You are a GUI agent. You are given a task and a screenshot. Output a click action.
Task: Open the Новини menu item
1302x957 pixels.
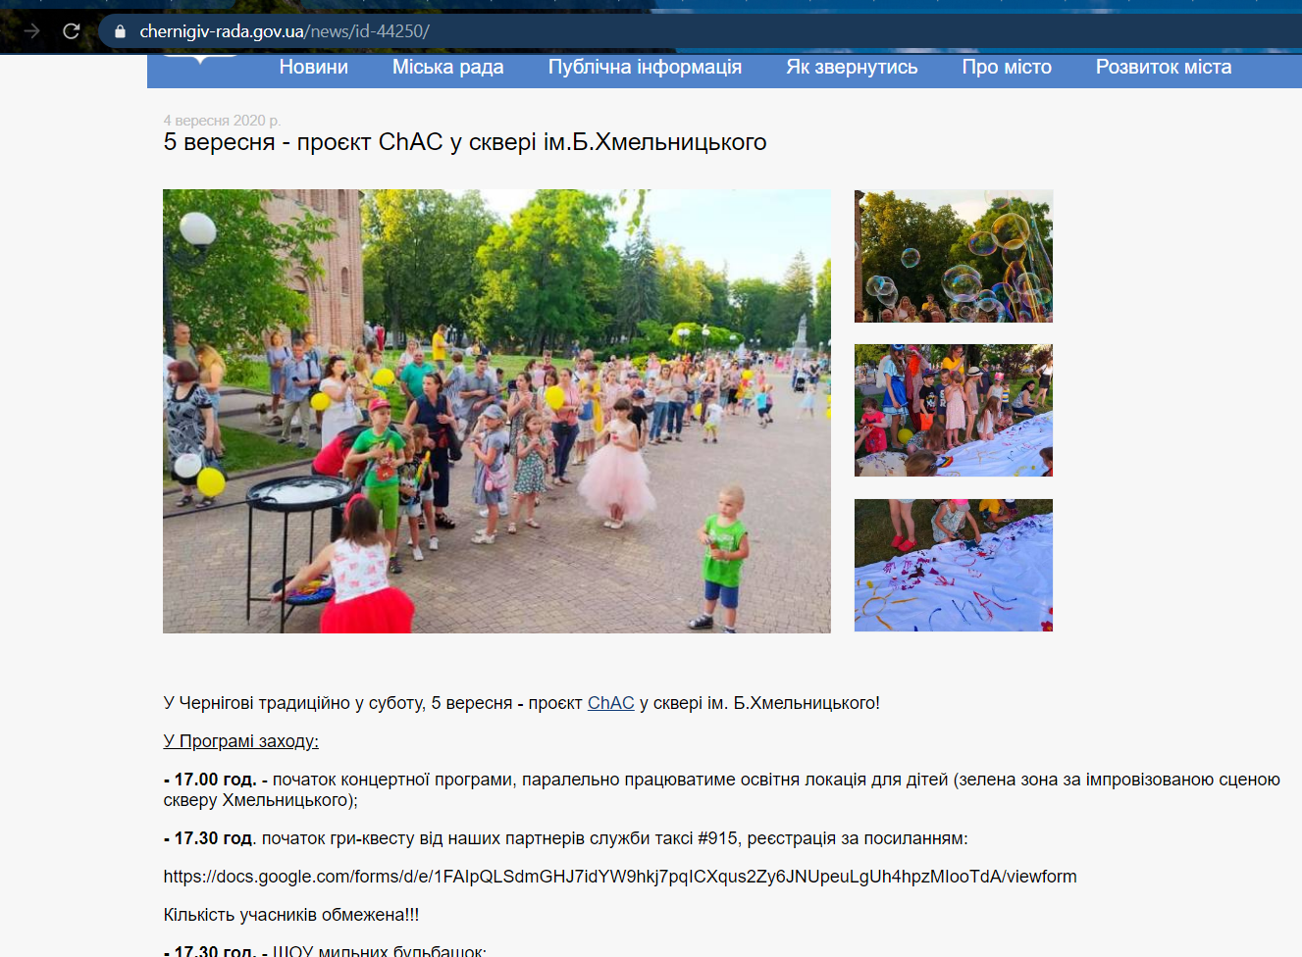click(313, 68)
